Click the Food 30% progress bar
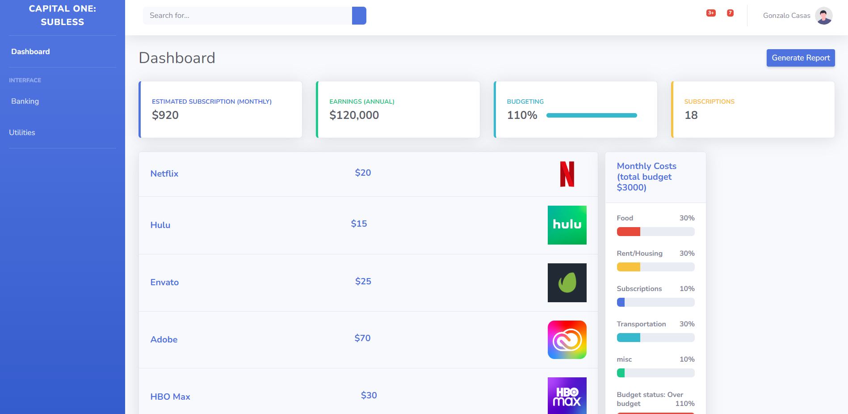Image resolution: width=848 pixels, height=414 pixels. click(x=655, y=232)
